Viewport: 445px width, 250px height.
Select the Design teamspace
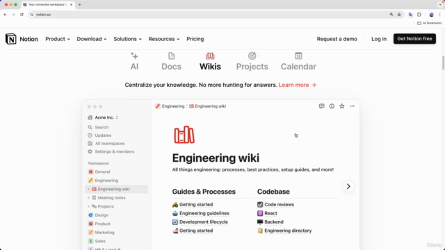coord(98,215)
